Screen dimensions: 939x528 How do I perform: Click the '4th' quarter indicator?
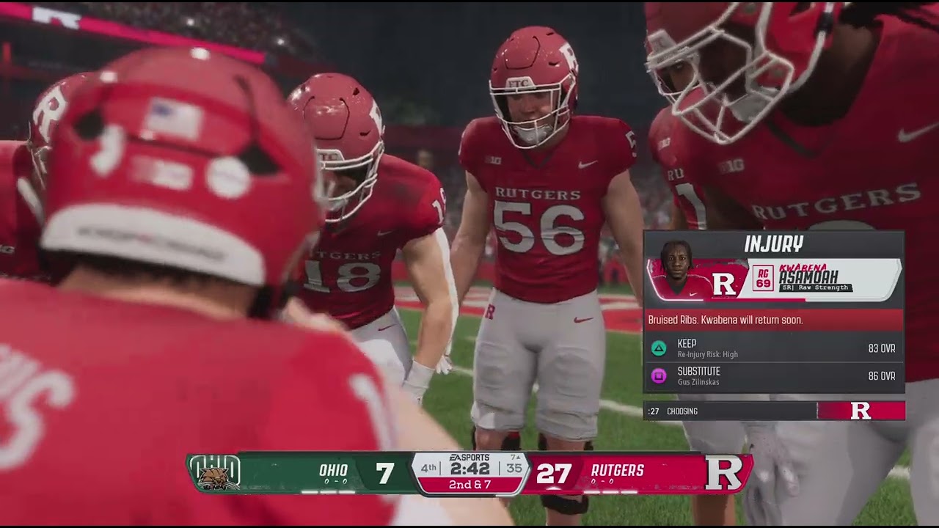428,468
